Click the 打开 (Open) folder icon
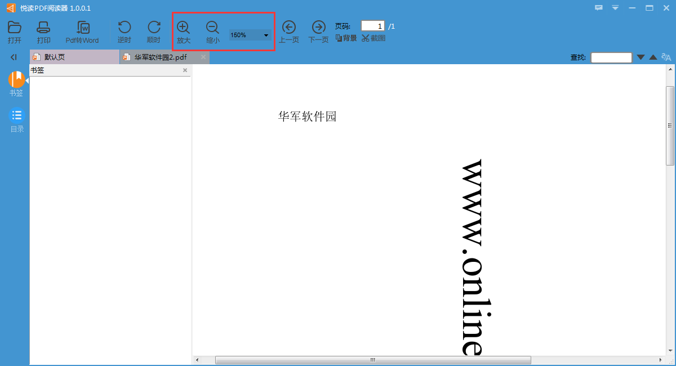 (x=15, y=27)
